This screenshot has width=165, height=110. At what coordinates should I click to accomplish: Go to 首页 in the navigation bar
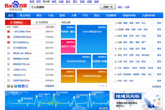coord(11,15)
